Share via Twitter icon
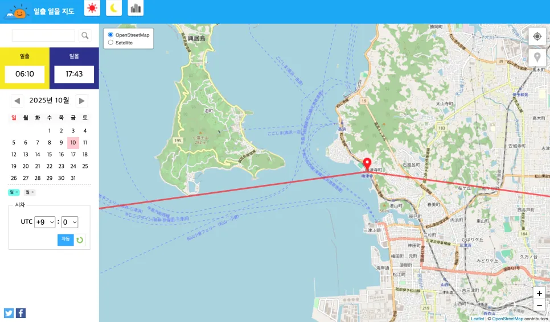This screenshot has height=322, width=550. tap(9, 313)
